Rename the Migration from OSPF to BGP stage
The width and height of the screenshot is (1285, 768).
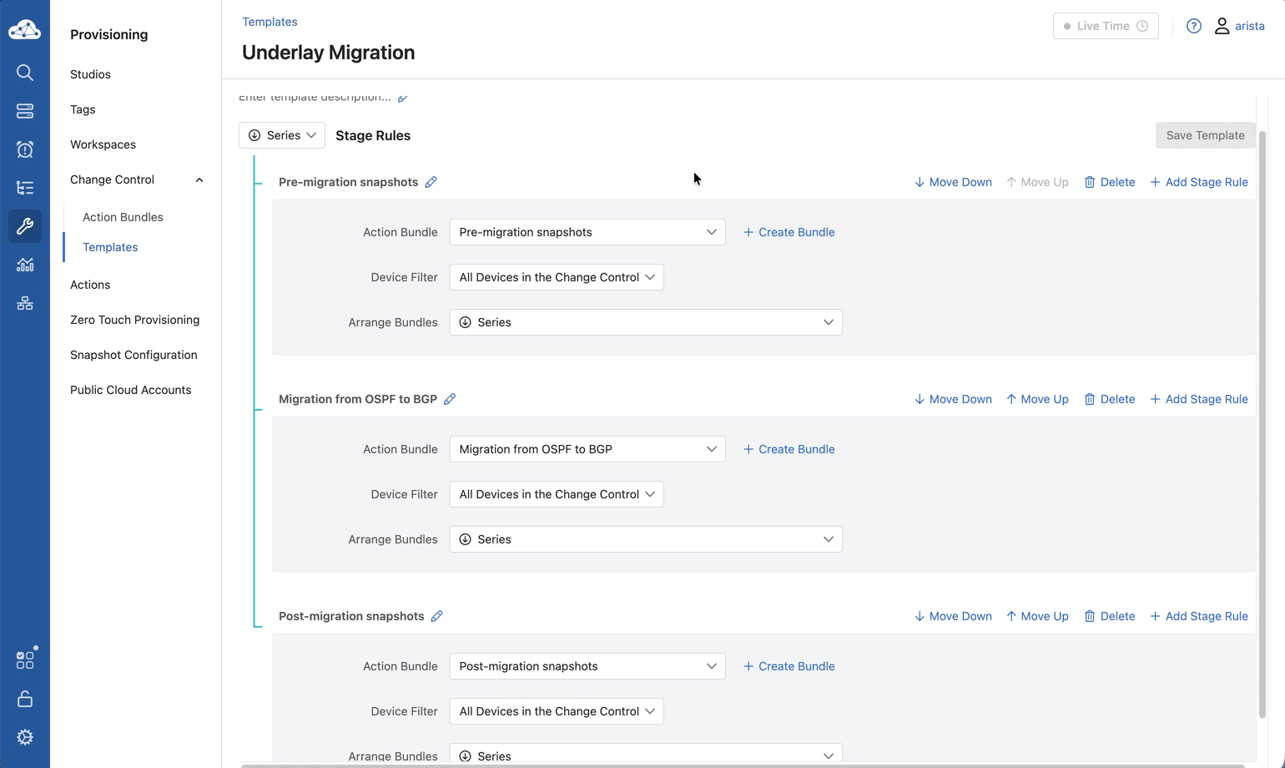[450, 399]
